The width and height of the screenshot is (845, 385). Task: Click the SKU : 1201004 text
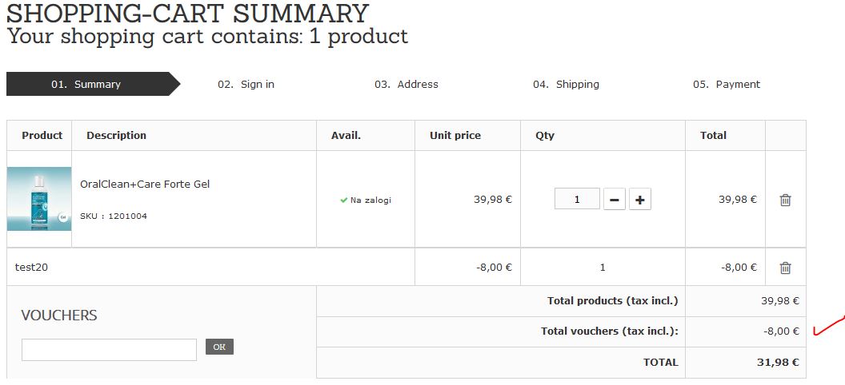pyautogui.click(x=114, y=216)
